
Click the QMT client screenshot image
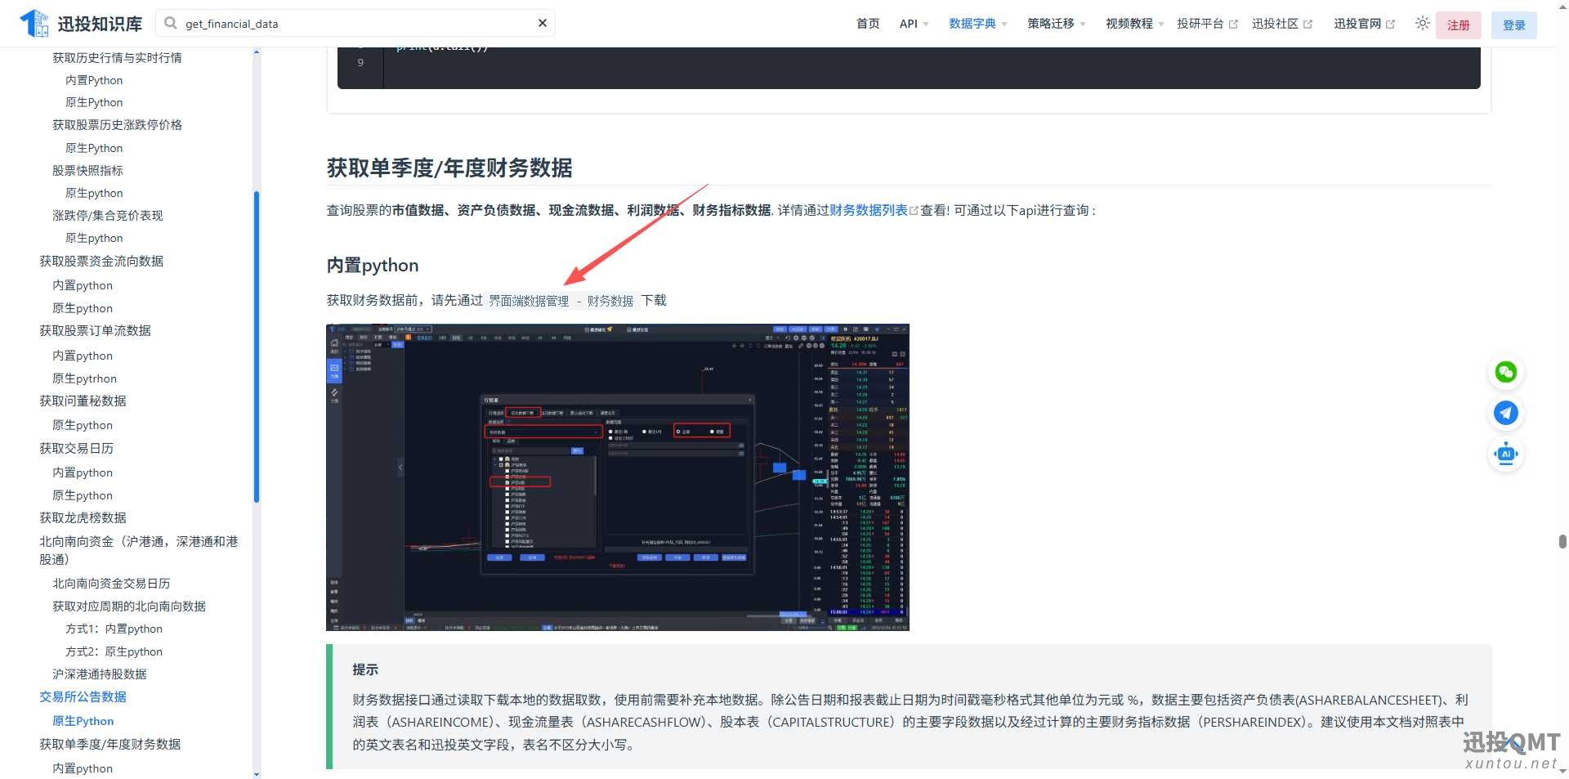point(617,477)
